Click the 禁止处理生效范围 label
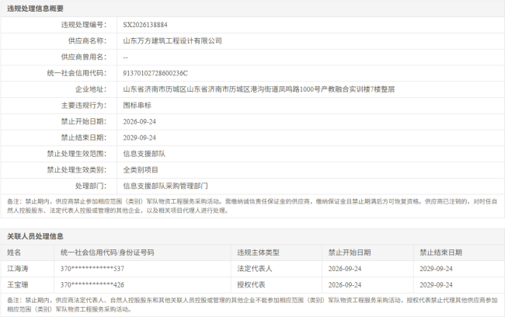505x317 pixels. pos(77,154)
